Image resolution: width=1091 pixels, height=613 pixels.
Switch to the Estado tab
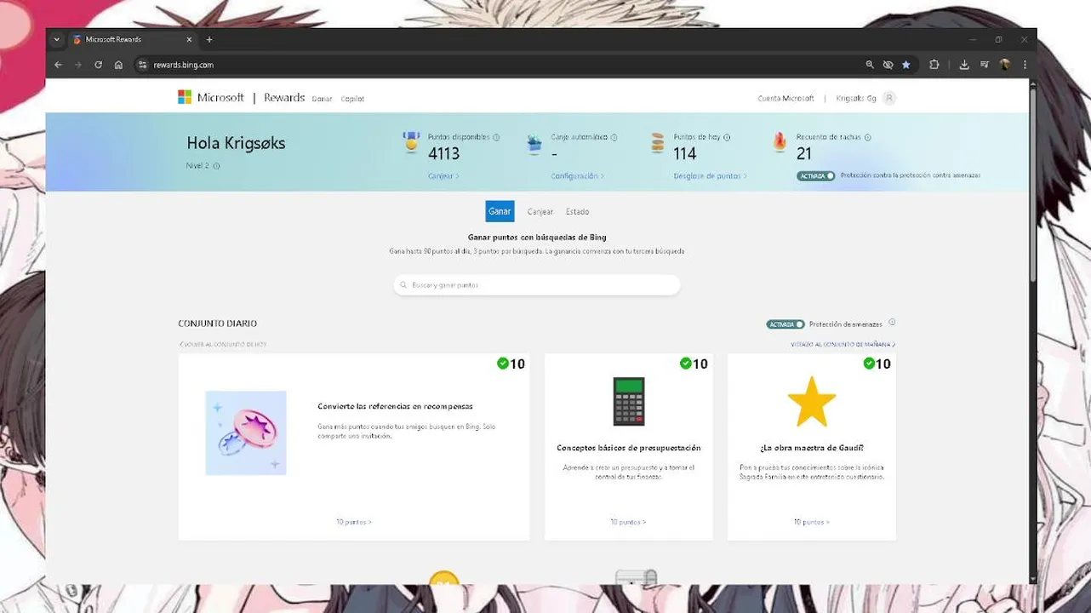point(578,212)
